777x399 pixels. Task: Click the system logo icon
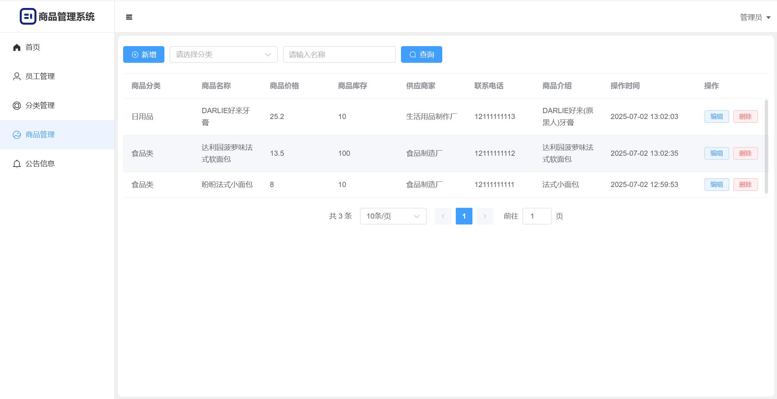(x=28, y=16)
